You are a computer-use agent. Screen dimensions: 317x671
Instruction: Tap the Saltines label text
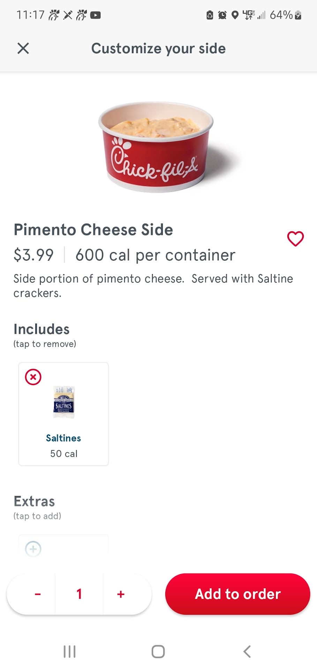[x=63, y=438]
